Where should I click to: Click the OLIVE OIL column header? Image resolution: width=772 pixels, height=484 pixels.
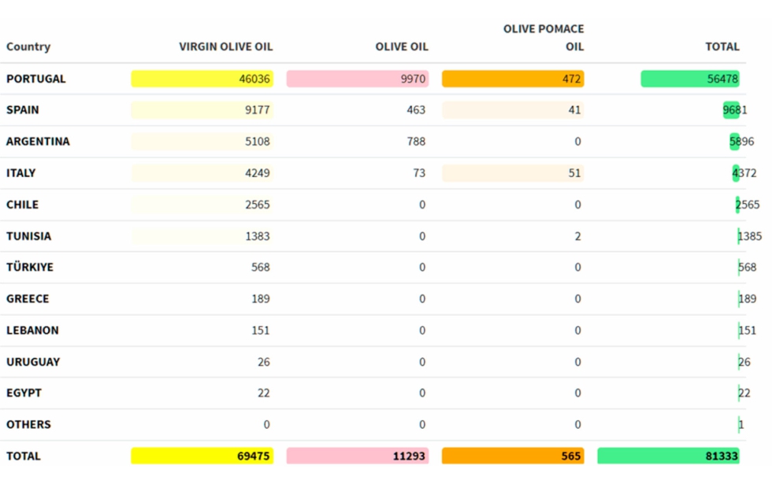point(402,46)
